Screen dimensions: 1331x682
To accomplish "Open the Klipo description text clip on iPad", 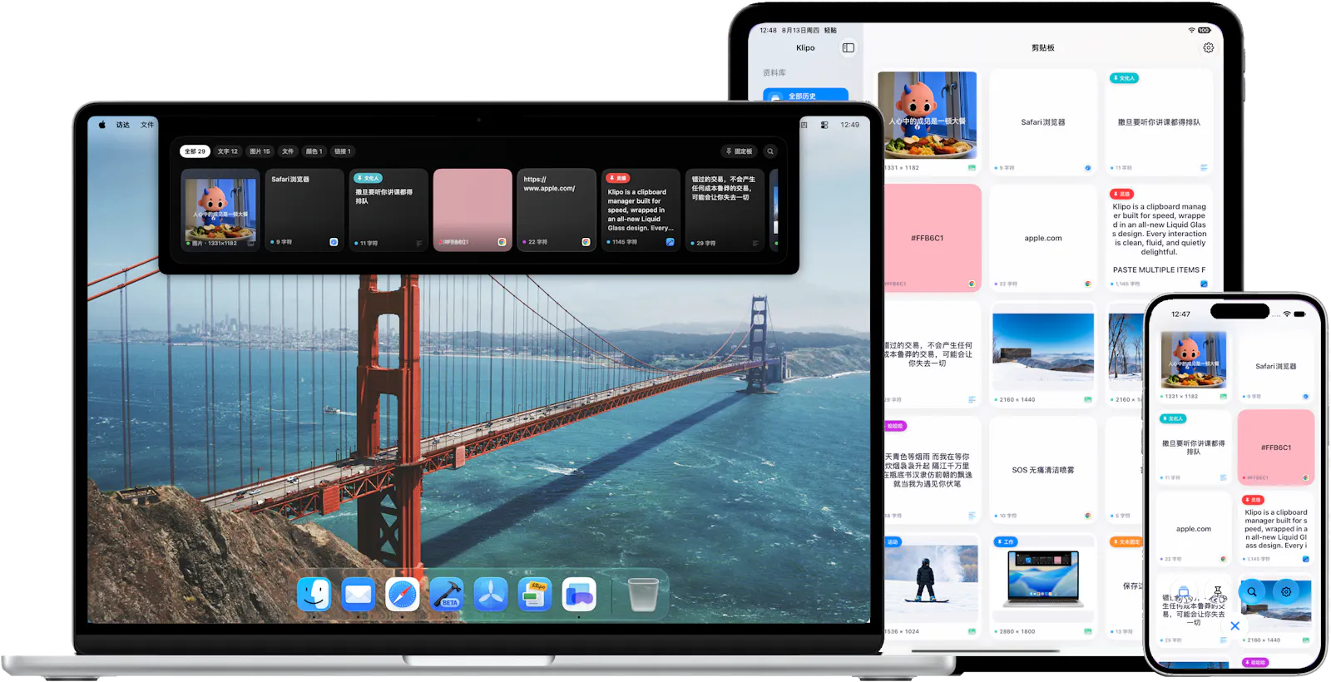I will point(1159,238).
